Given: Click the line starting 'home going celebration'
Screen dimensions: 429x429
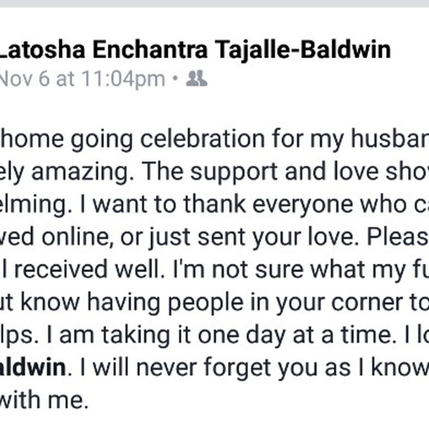Looking at the screenshot, I should [x=214, y=139].
